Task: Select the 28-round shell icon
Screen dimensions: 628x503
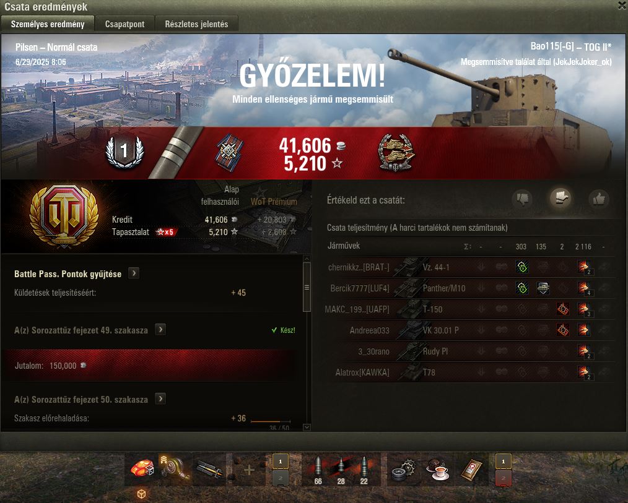Action: pos(341,470)
